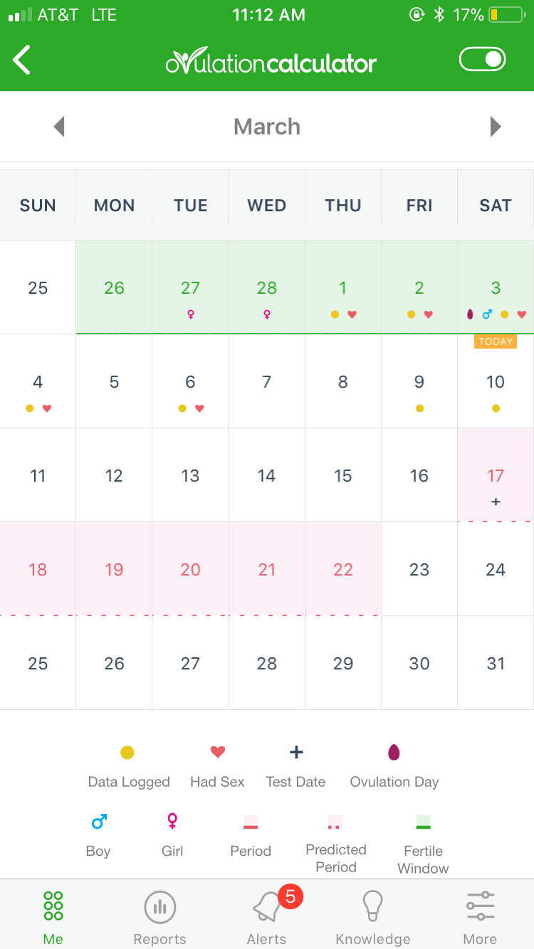
Task: Advance to next month with right arrow
Action: click(x=496, y=127)
